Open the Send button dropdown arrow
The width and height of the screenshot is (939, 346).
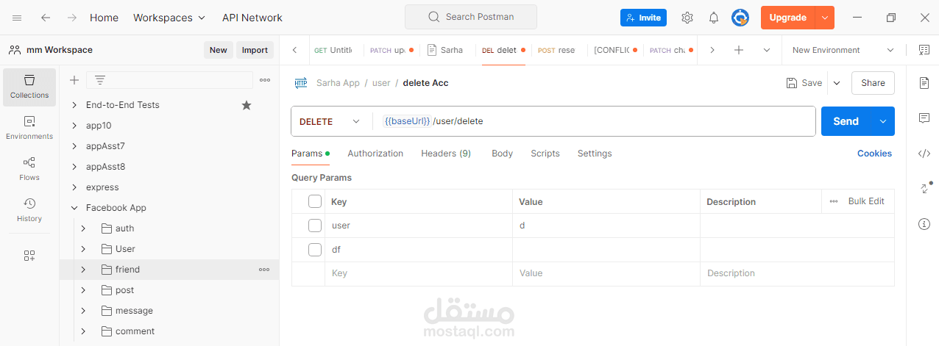coord(883,121)
